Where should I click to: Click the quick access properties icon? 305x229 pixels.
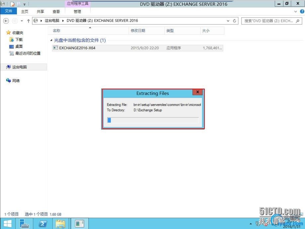pyautogui.click(x=12, y=4)
